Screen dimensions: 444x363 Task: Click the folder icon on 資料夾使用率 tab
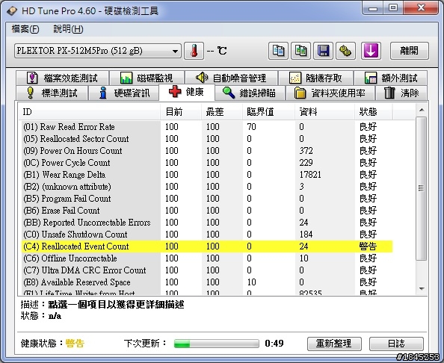300,93
